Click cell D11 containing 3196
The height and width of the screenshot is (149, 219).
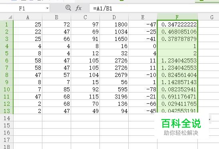114,97
